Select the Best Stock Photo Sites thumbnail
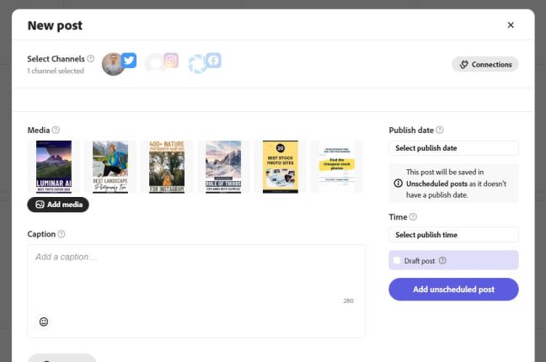This screenshot has height=362, width=546. click(x=281, y=167)
